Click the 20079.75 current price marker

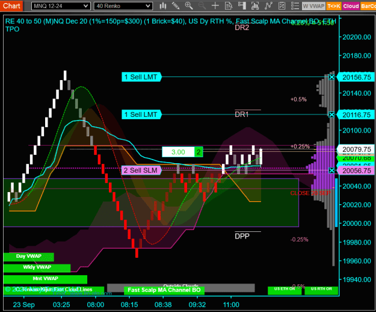click(x=357, y=149)
